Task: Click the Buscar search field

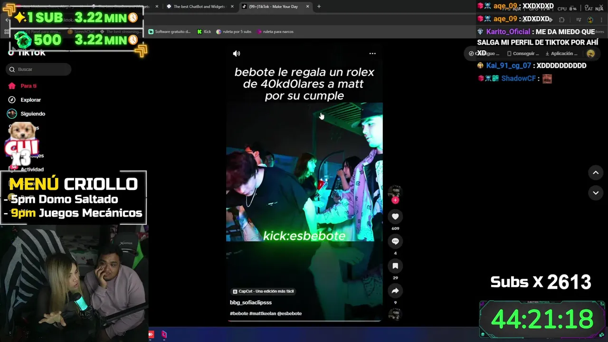Action: pos(38,69)
